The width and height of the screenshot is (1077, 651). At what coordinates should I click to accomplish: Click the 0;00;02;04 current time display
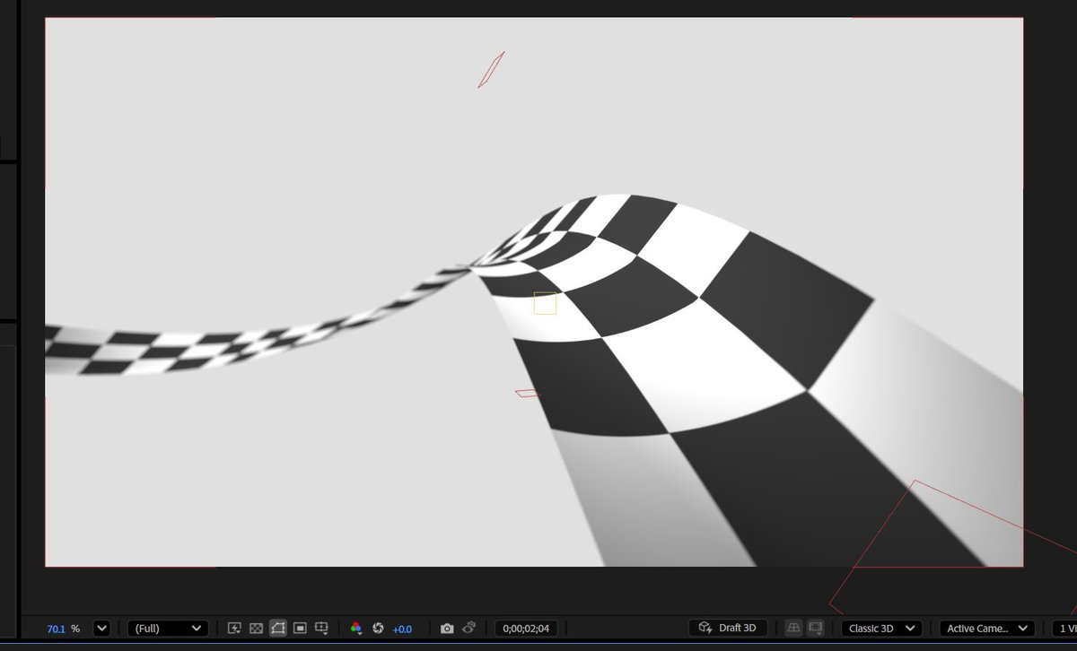[526, 629]
